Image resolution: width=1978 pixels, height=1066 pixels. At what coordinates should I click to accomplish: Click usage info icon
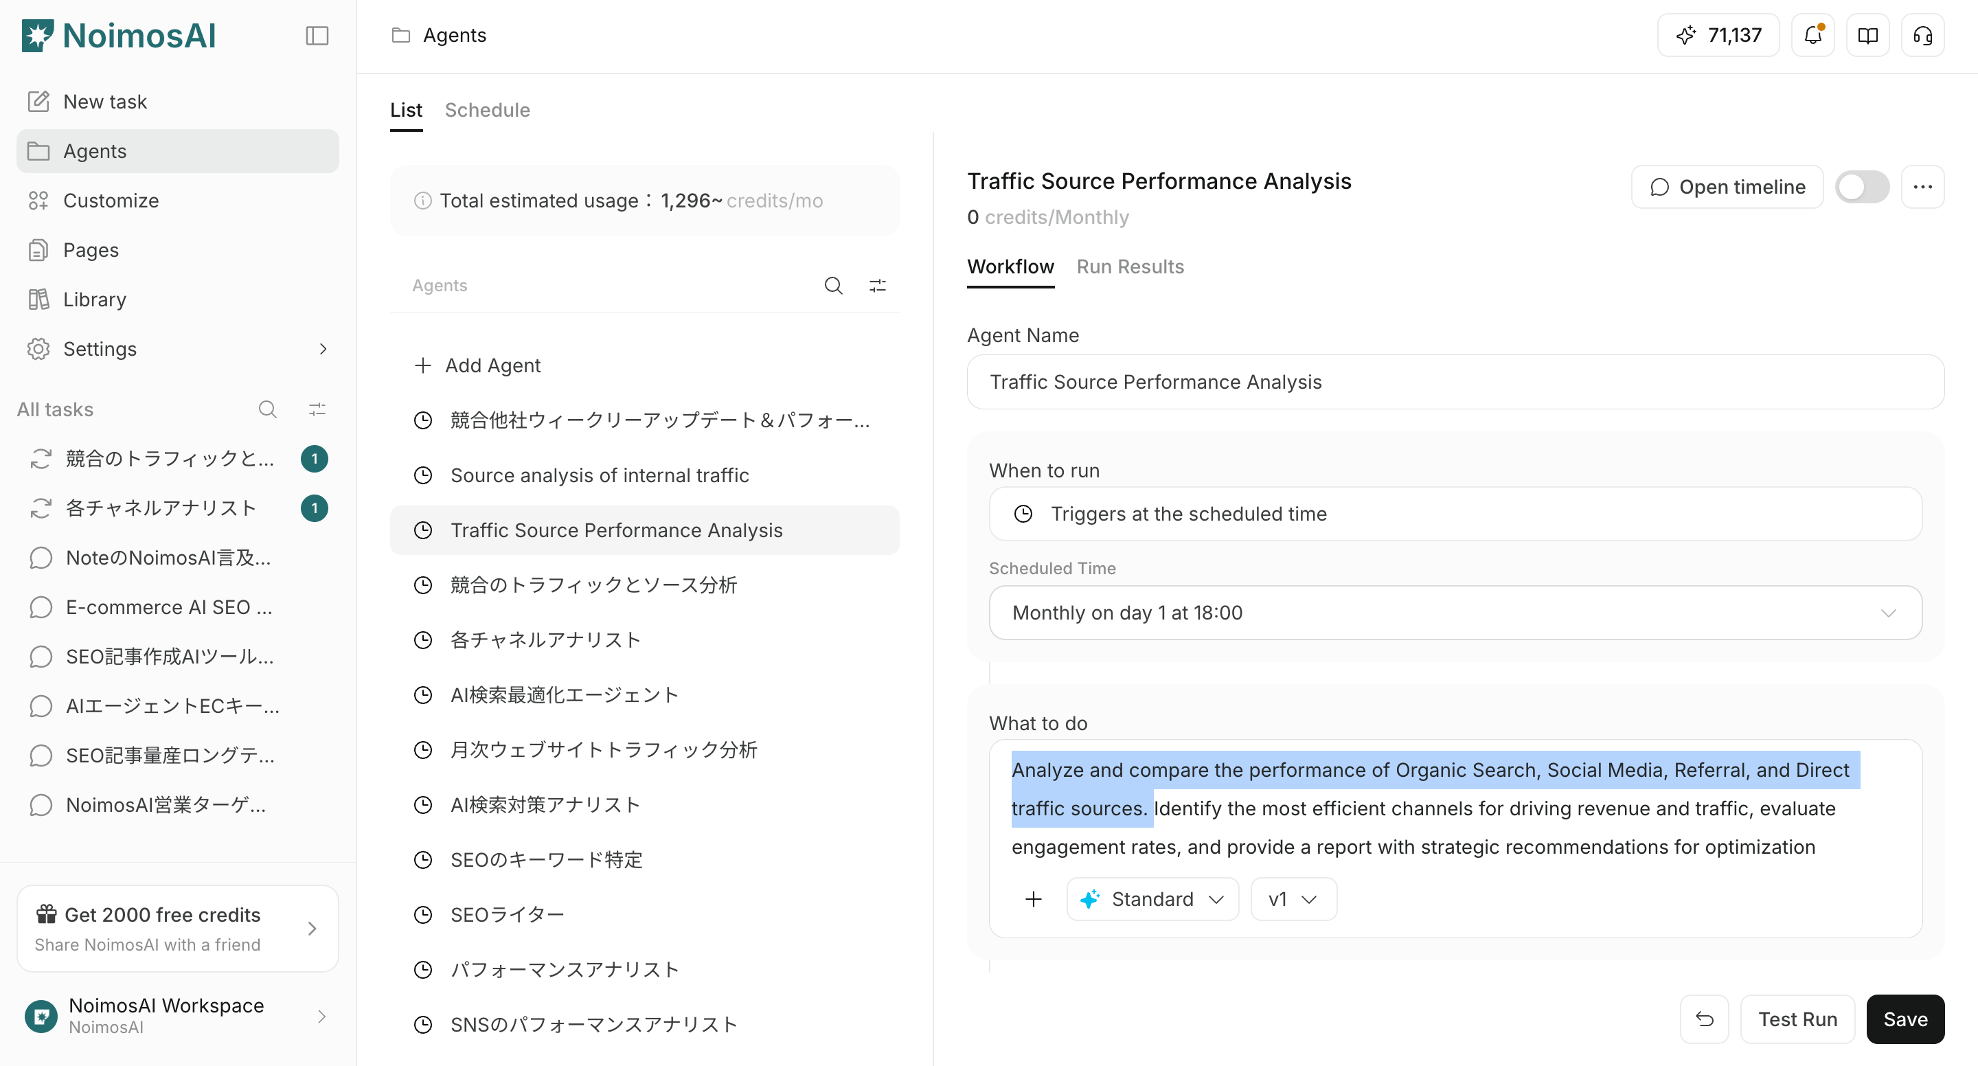pos(422,201)
